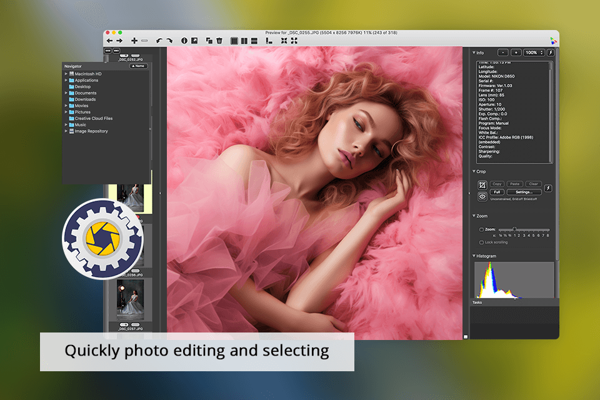Click the outward arrows fullscreen icon

point(294,41)
